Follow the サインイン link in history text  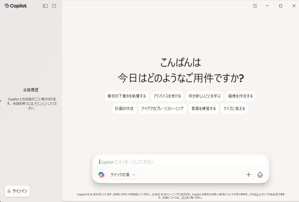tap(41, 103)
